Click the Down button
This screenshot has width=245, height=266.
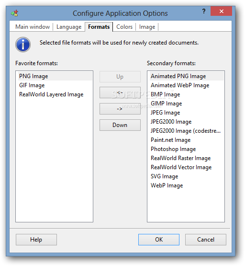coord(120,125)
